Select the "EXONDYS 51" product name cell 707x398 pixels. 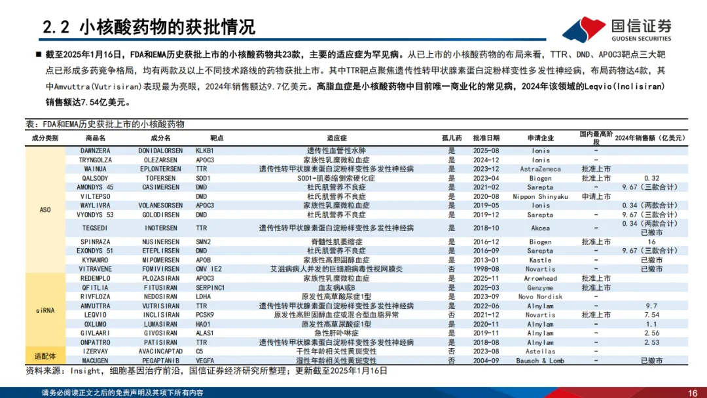(x=95, y=251)
